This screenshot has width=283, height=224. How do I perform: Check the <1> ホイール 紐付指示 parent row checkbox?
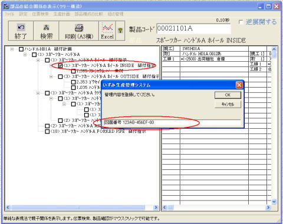(47, 60)
